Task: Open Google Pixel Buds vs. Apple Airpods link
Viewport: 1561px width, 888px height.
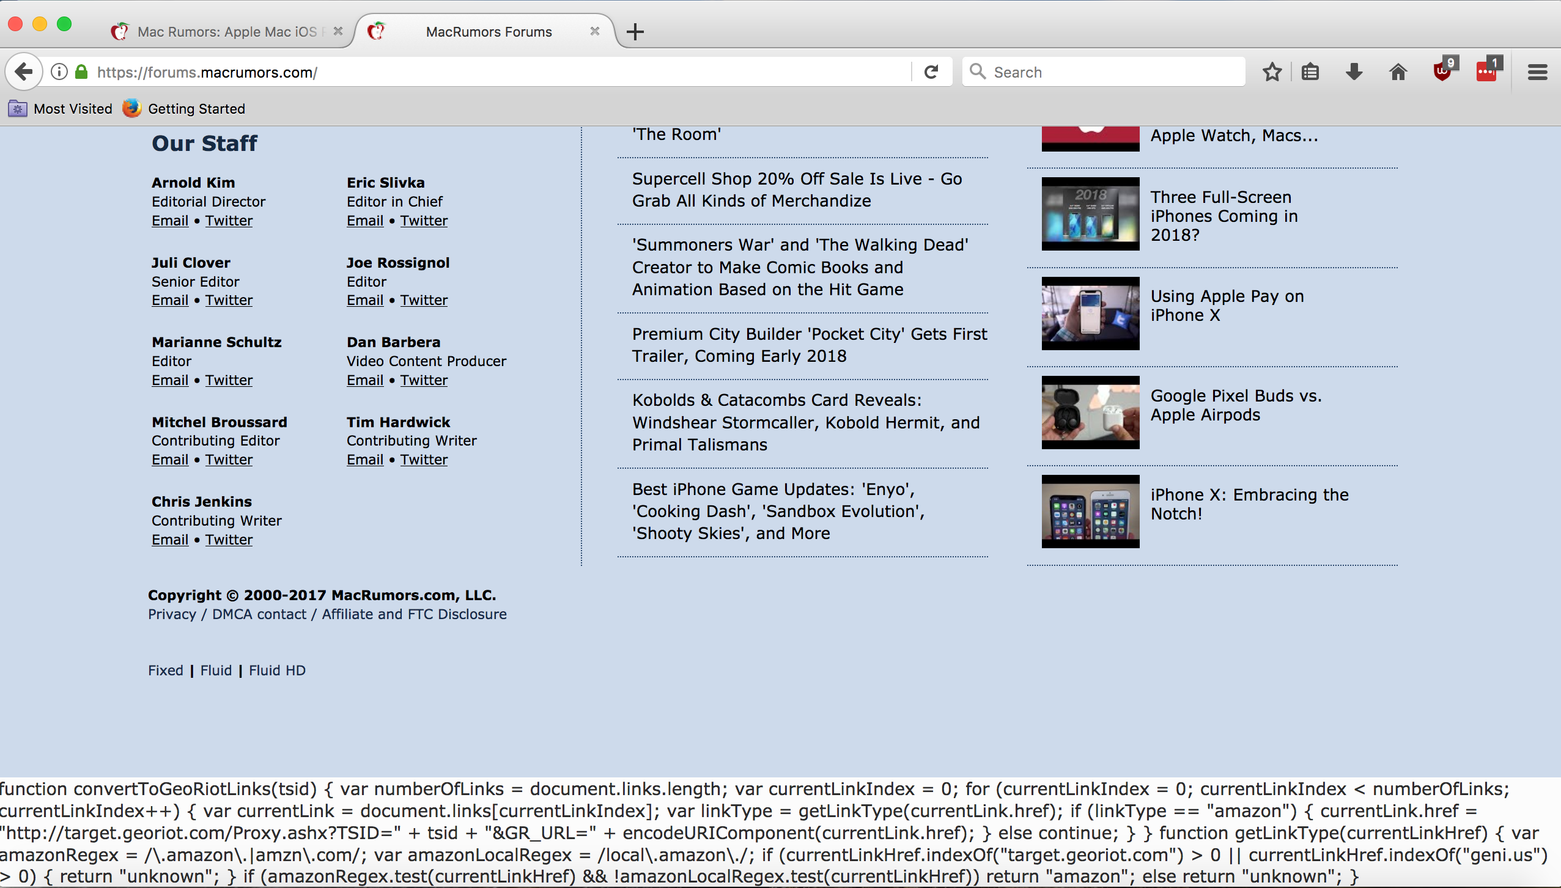Action: coord(1236,405)
